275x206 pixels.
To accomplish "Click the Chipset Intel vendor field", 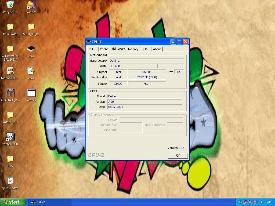I will coord(118,72).
